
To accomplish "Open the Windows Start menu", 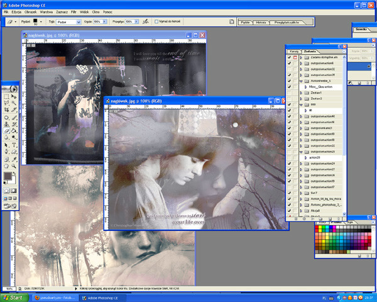I will click(14, 298).
